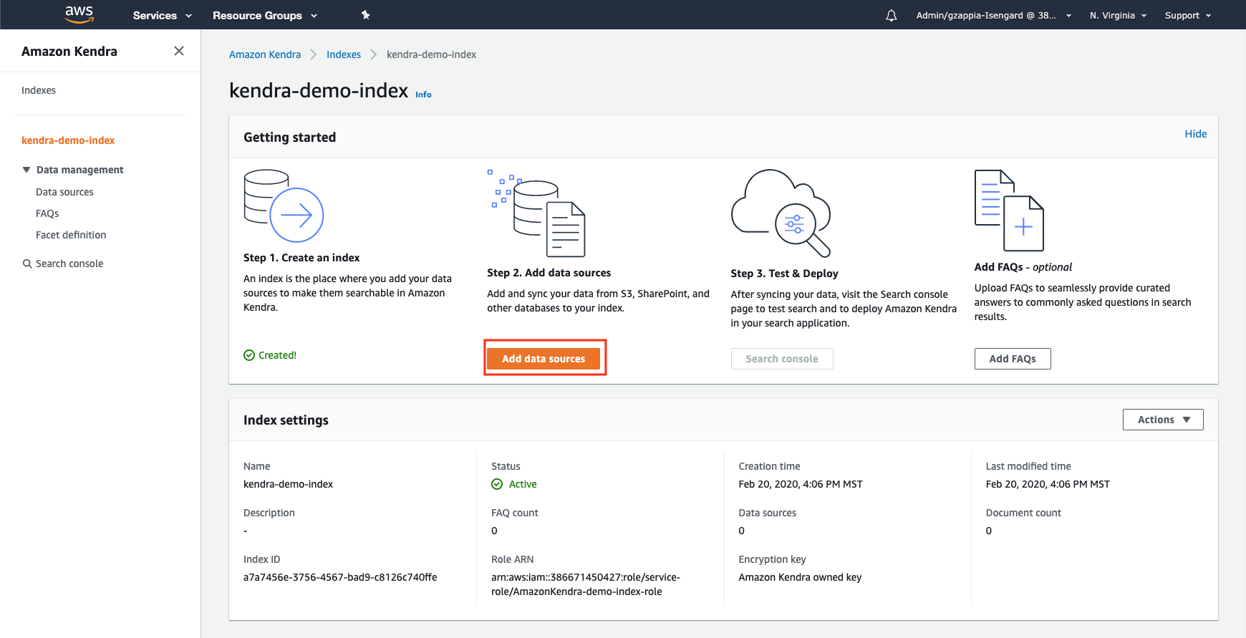1246x638 pixels.
Task: Click the Indexes breadcrumb link
Action: coord(344,54)
